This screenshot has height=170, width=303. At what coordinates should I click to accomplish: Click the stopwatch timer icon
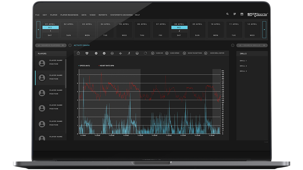[x=78, y=53]
